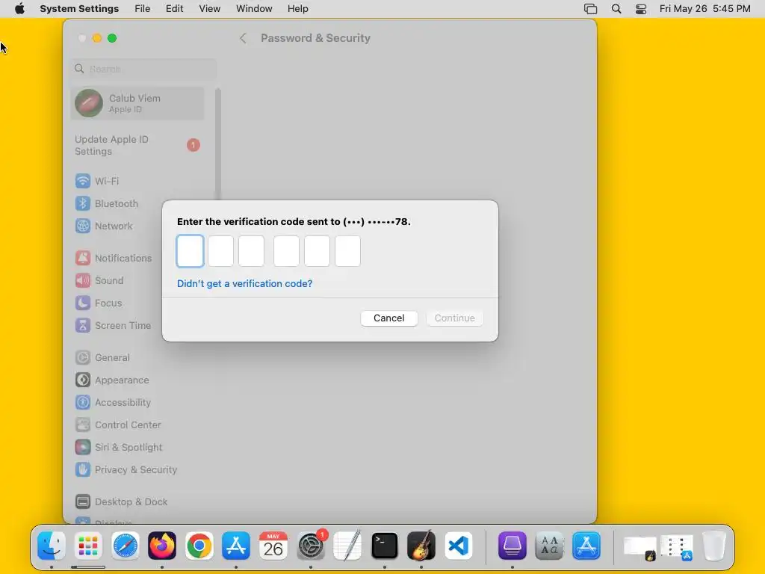Open Spotlight search in menu bar

(x=616, y=9)
